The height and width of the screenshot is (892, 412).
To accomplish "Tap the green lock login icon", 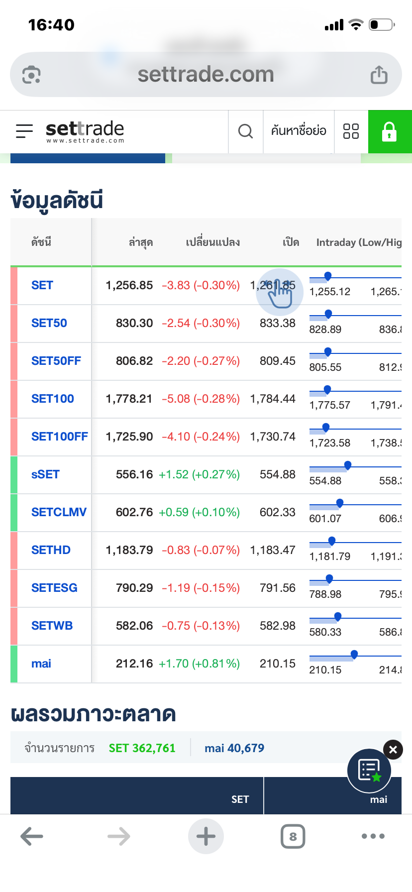I will point(390,132).
